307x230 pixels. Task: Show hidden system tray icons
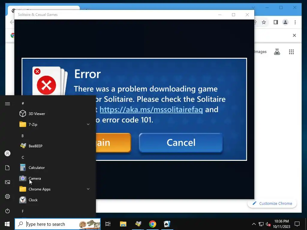click(x=254, y=224)
